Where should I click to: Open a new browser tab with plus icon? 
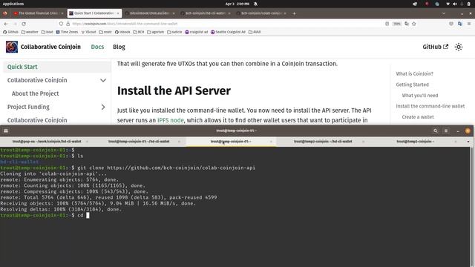coord(294,13)
